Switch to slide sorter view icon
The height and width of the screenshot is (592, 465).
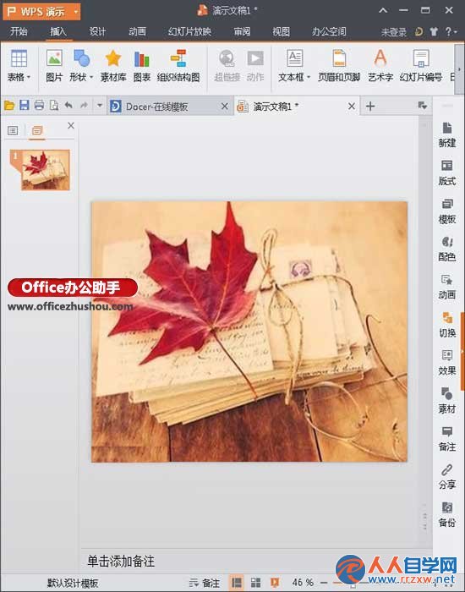(x=256, y=583)
